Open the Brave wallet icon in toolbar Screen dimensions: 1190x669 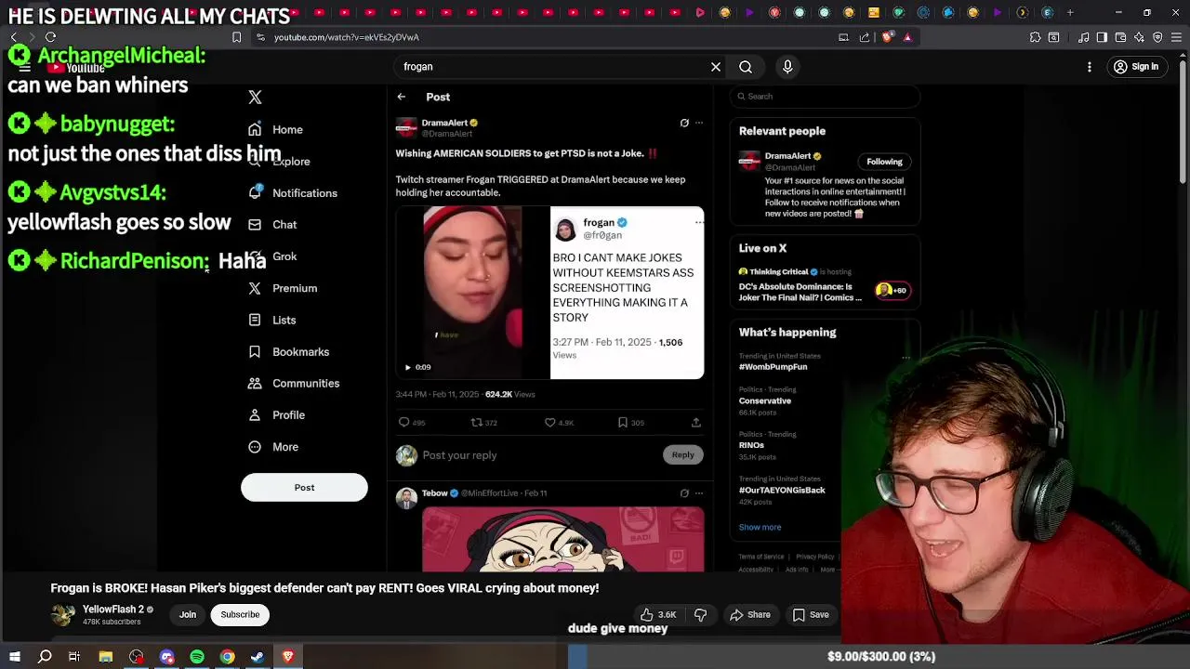coord(1120,37)
